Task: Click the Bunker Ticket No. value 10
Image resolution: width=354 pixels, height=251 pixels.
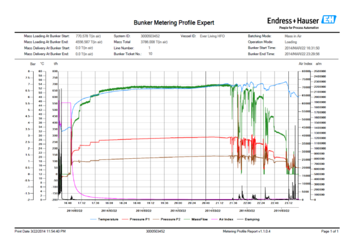Action: click(150, 54)
